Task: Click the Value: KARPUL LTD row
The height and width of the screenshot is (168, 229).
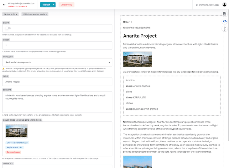Action: 136,97
